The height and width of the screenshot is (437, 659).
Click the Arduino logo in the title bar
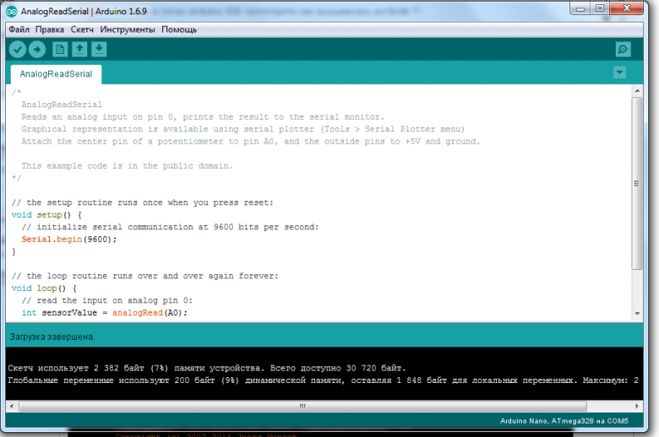(12, 11)
